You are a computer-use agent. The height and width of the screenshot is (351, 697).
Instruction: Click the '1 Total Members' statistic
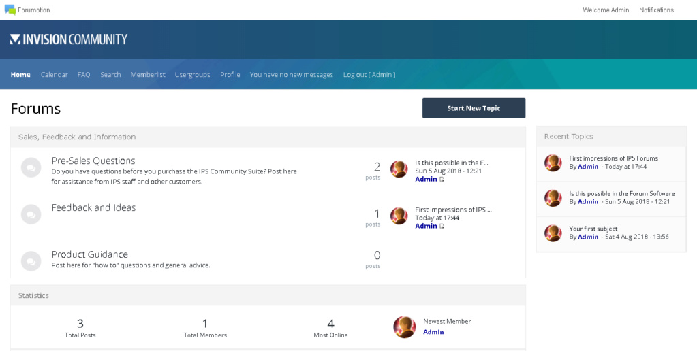[205, 328]
